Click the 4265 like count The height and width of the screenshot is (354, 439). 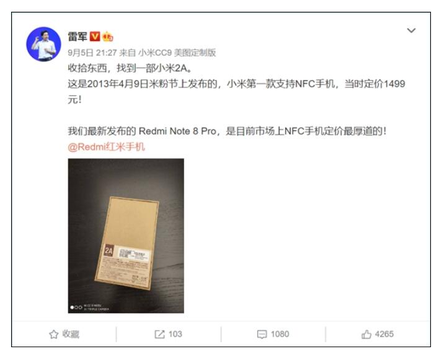click(384, 334)
